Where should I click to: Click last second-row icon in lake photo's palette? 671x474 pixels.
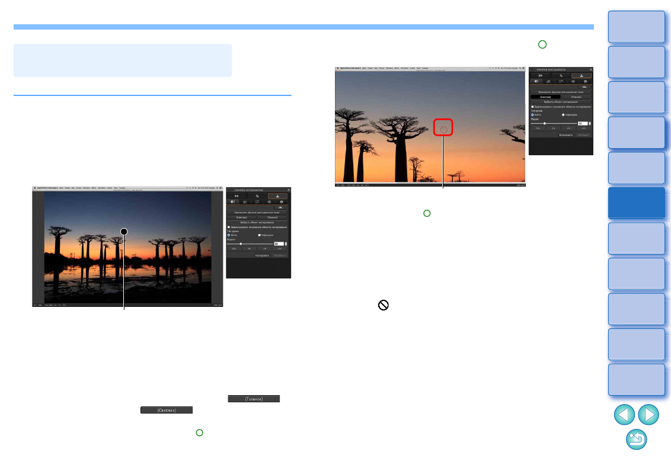(x=282, y=202)
